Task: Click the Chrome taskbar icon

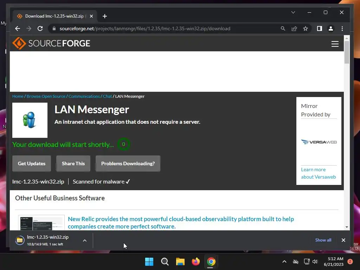Action: point(211,262)
